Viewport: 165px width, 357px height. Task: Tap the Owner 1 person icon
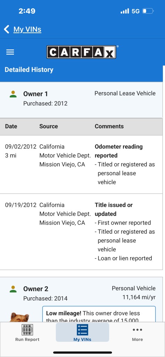pos(13,94)
